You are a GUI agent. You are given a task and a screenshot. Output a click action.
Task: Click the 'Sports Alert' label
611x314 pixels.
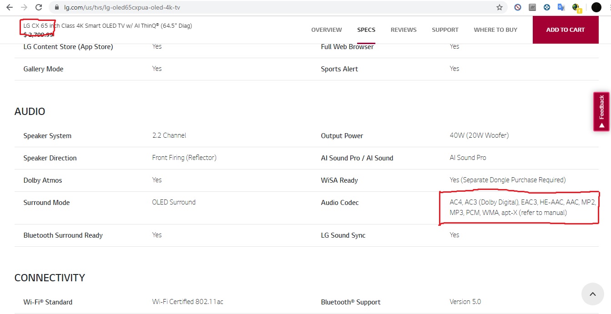pos(339,69)
